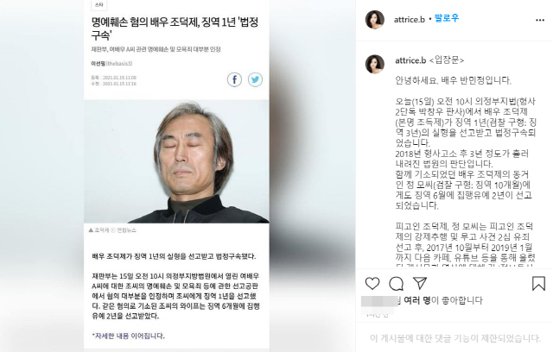Click the heart like icon
This screenshot has height=352, width=553.
point(372,283)
